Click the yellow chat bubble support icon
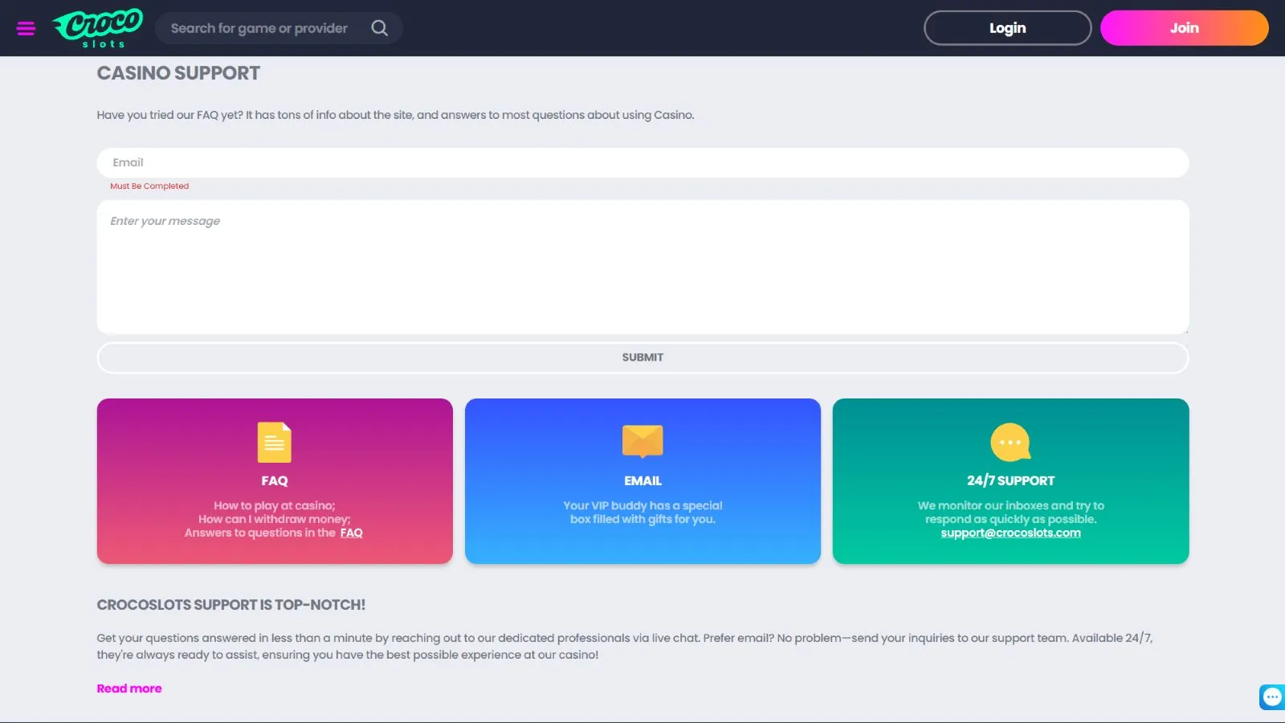This screenshot has height=723, width=1285. 1010,442
